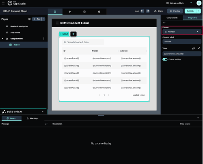Click the View source column header
The height and width of the screenshot is (164, 203).
[x=185, y=124]
